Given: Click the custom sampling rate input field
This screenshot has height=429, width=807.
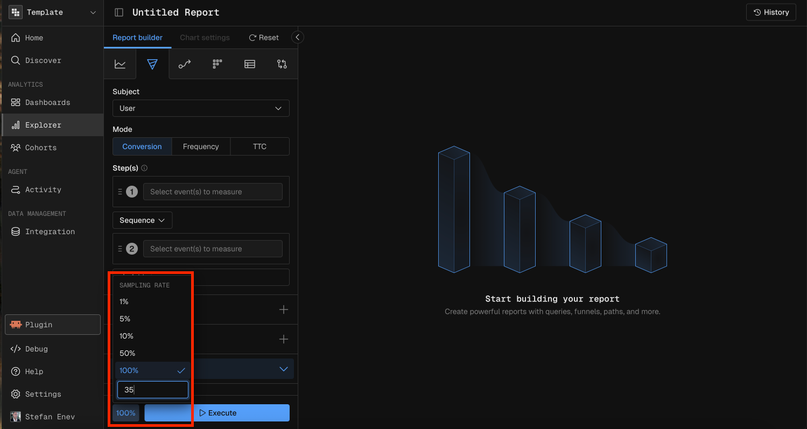Looking at the screenshot, I should click(x=153, y=390).
